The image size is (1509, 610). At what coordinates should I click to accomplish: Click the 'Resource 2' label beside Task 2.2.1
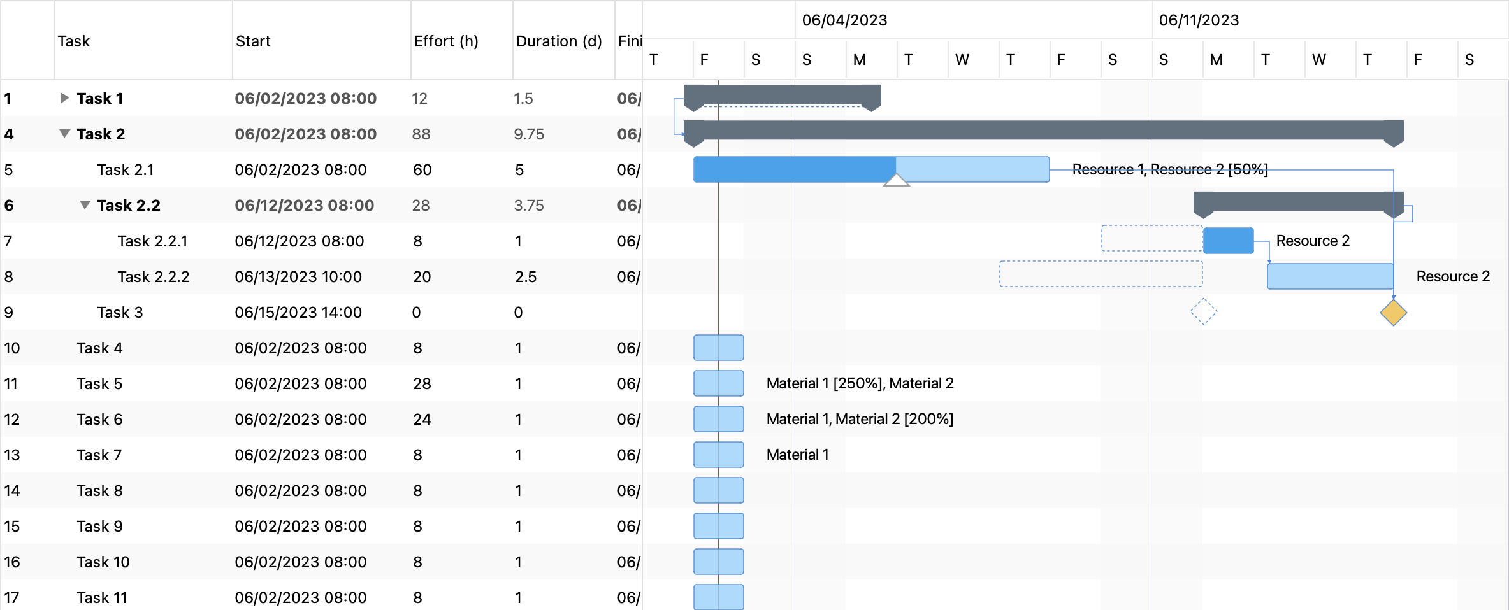(1314, 241)
